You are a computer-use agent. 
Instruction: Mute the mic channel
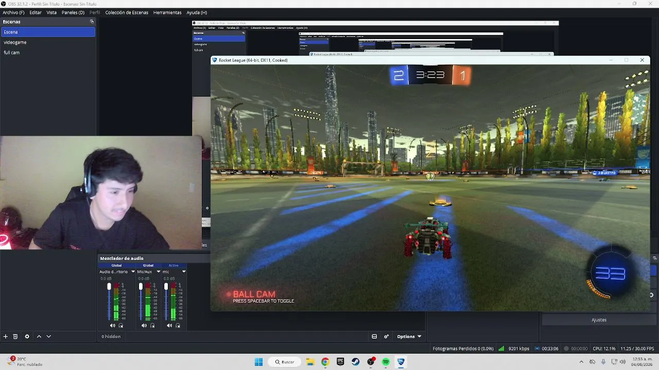point(169,325)
